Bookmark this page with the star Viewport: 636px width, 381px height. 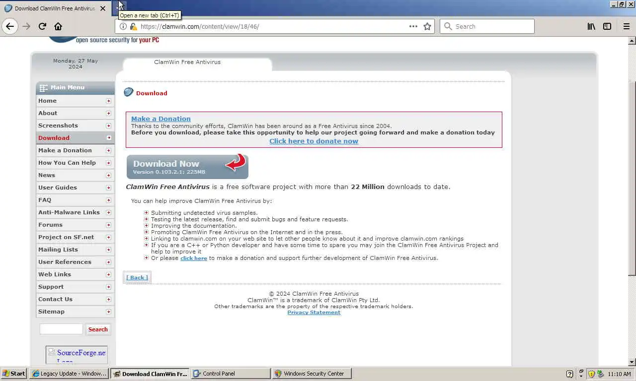tap(427, 26)
